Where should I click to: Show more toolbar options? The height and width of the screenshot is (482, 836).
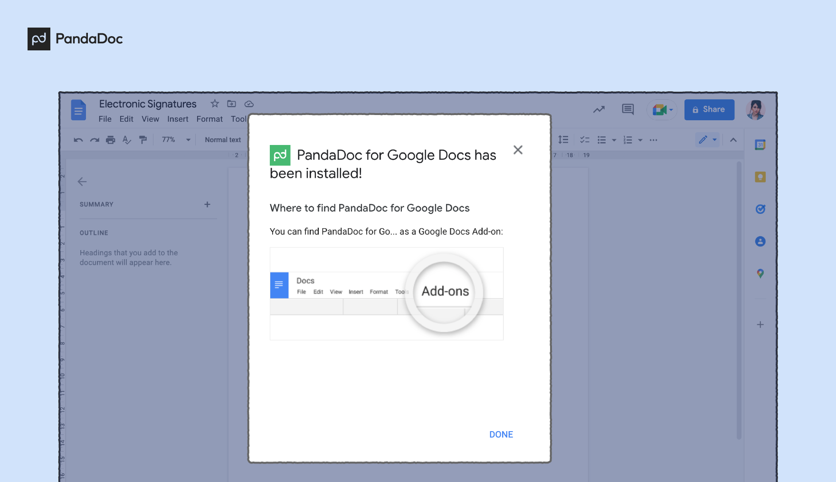[x=654, y=140]
